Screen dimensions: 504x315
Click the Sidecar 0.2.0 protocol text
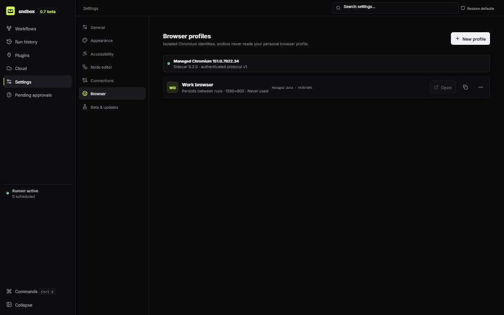click(210, 67)
